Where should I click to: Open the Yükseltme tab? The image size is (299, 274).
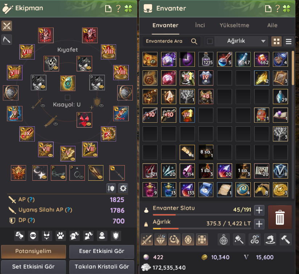(x=234, y=25)
